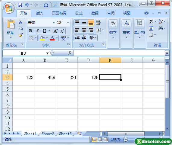Click the Save floppy disk icon
The width and height of the screenshot is (172, 145).
[20, 5]
